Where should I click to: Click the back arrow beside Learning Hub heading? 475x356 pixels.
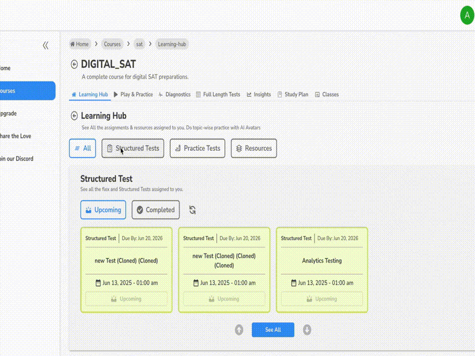coord(74,116)
